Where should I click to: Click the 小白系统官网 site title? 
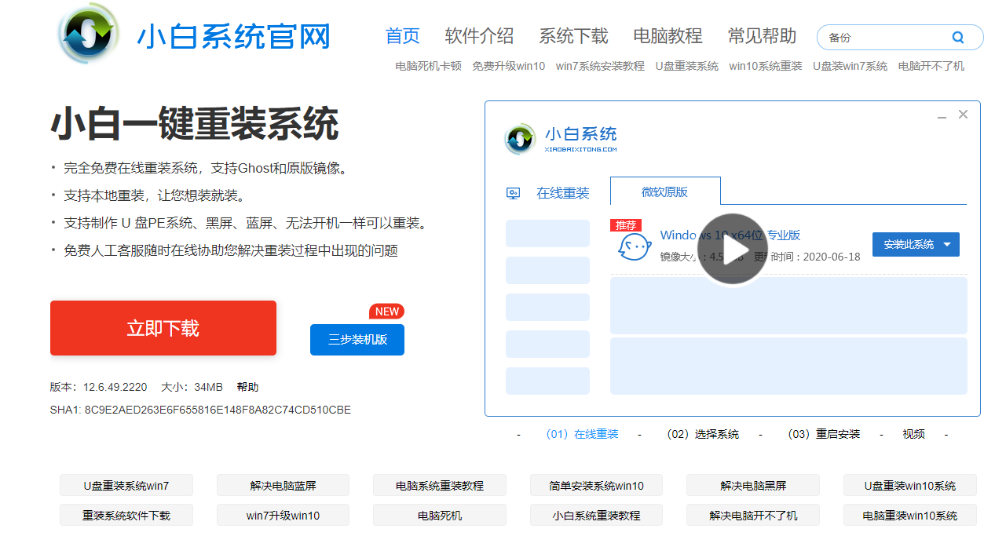tap(234, 37)
